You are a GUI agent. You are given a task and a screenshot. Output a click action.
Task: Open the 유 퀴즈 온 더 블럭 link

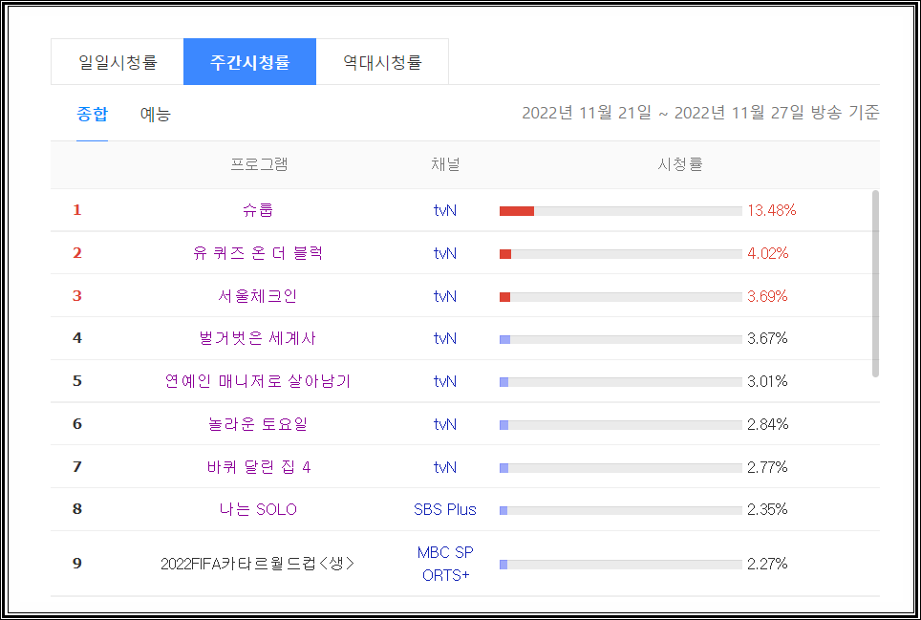(258, 253)
